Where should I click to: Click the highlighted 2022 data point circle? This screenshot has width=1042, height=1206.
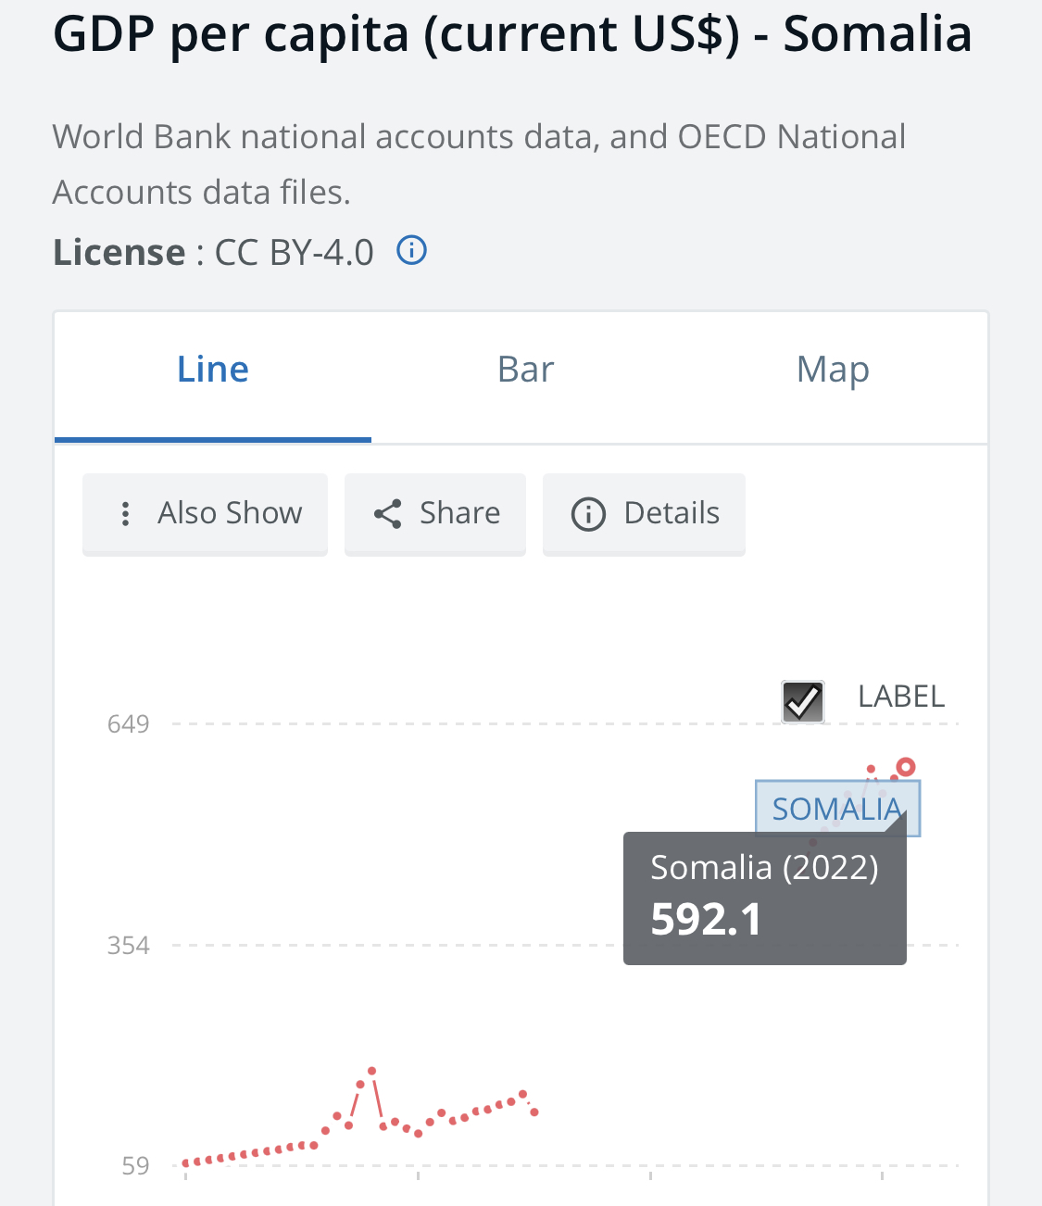click(906, 767)
